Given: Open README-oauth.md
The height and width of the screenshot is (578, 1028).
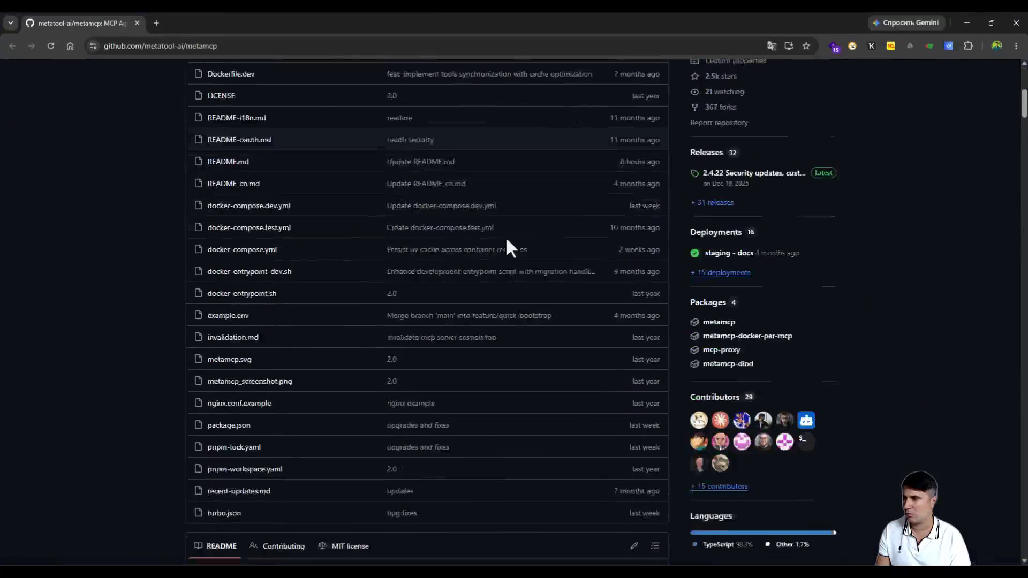Looking at the screenshot, I should click(x=239, y=140).
